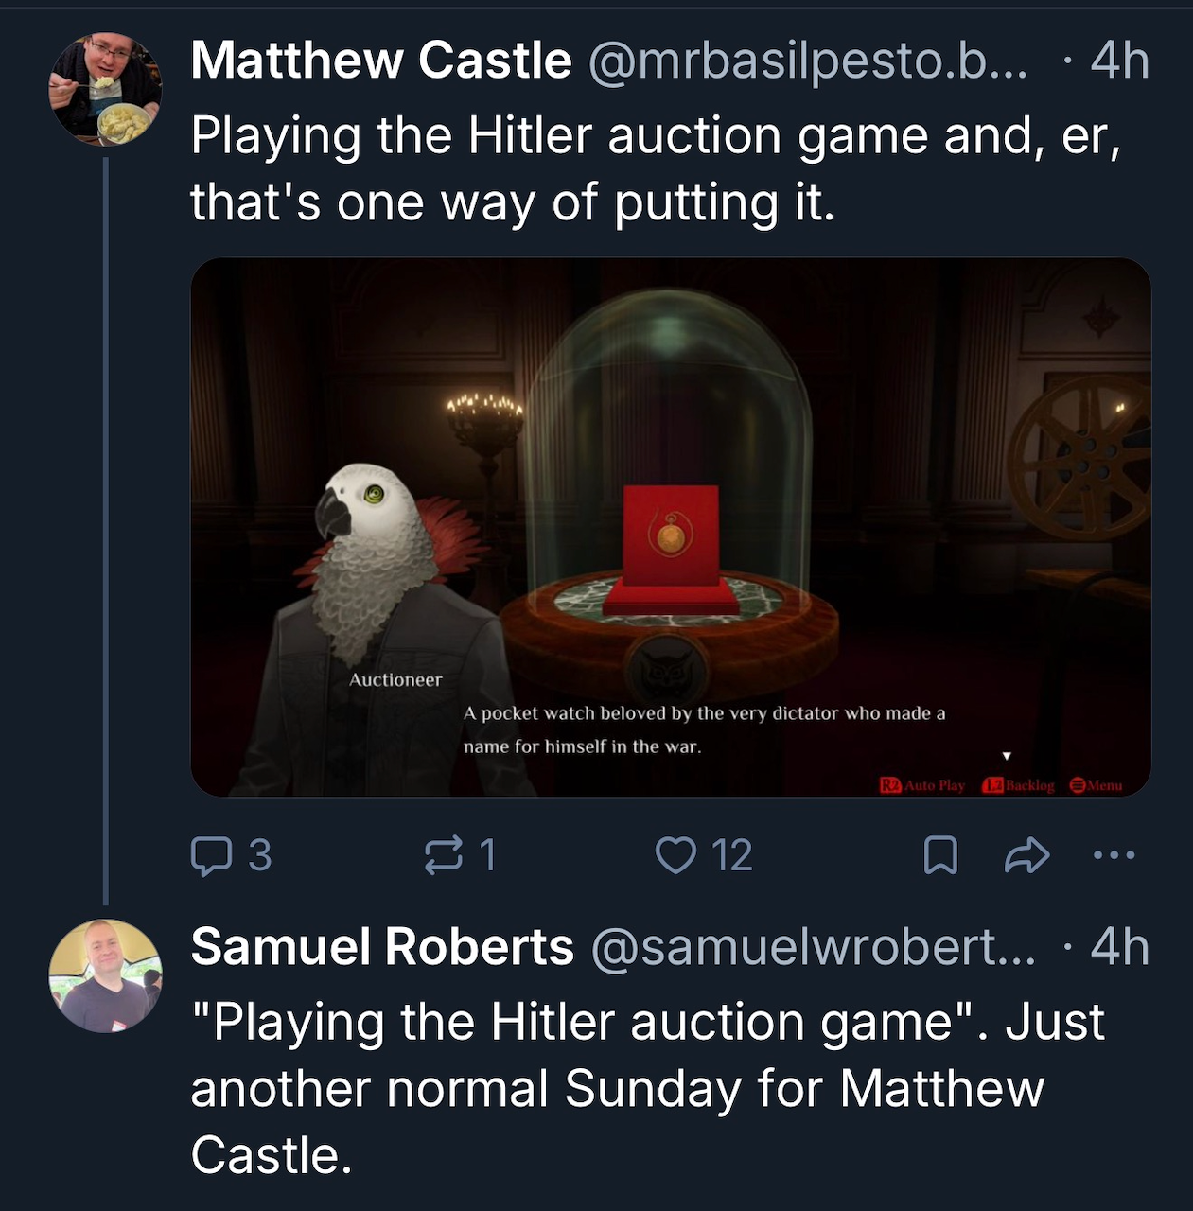Share the post via the arrow icon
Image resolution: width=1193 pixels, height=1211 pixels.
click(1026, 856)
